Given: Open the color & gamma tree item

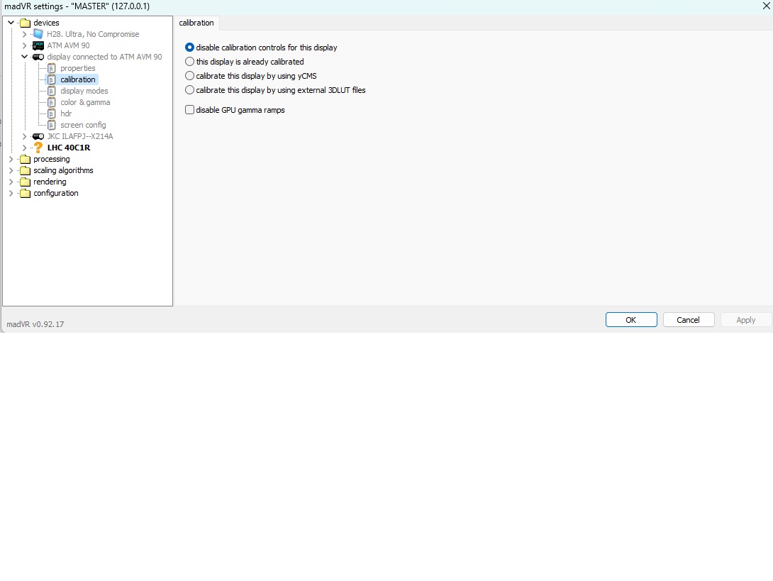Looking at the screenshot, I should 85,102.
